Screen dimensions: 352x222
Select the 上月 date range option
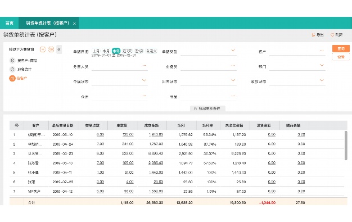point(96,51)
